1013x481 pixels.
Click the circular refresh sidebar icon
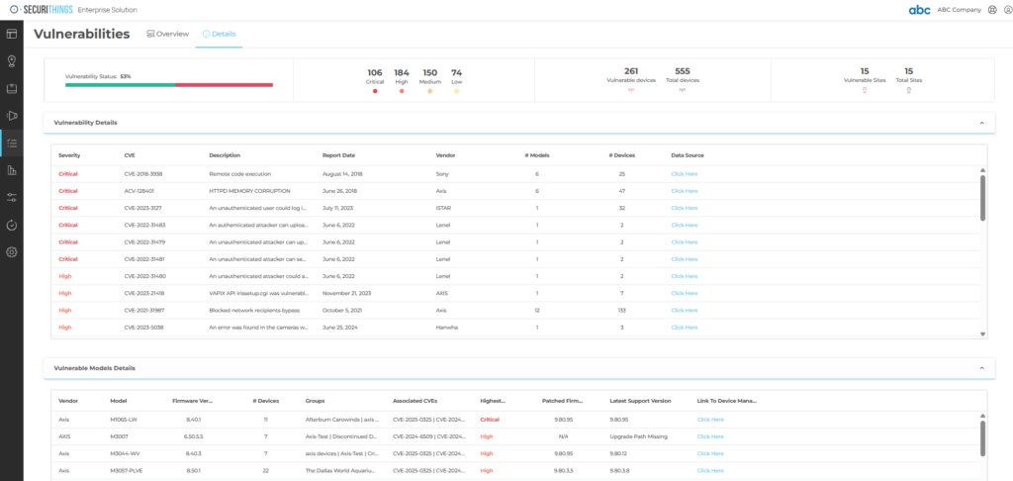pos(12,225)
